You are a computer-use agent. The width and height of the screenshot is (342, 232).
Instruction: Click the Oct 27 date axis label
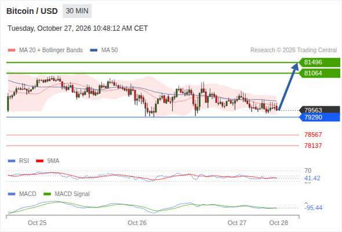pyautogui.click(x=237, y=223)
